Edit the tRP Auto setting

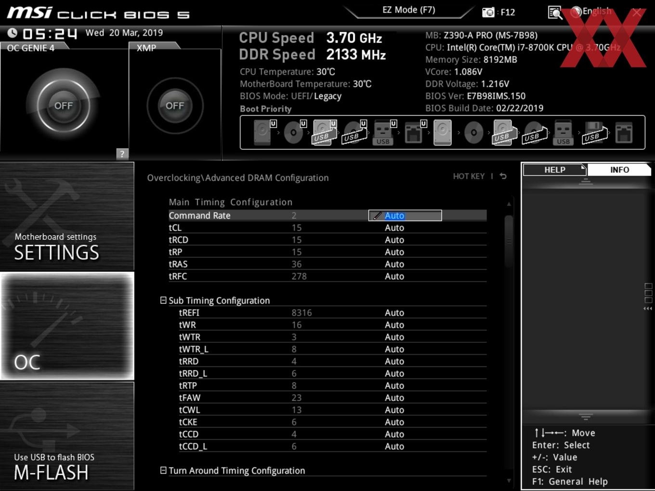point(394,252)
